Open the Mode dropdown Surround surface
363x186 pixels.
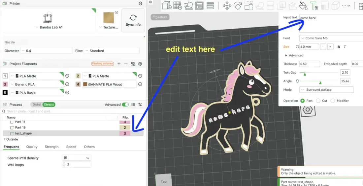[326, 90]
